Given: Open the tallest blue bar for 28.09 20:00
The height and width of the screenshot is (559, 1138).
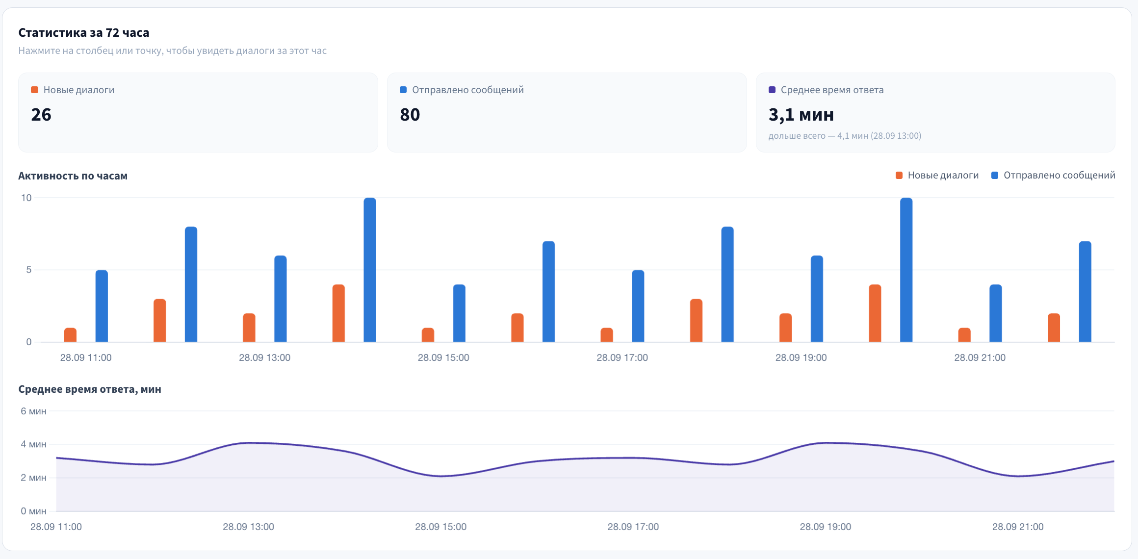Looking at the screenshot, I should pyautogui.click(x=906, y=270).
